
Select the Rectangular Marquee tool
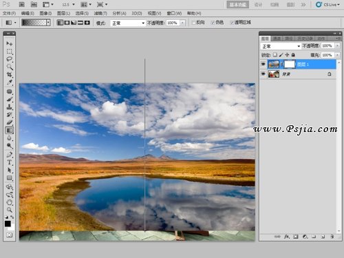[x=10, y=51]
